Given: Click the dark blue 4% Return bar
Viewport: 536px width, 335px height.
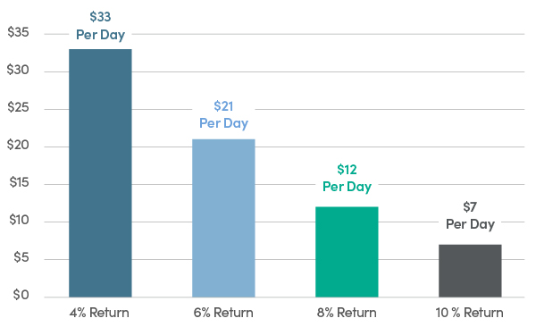Looking at the screenshot, I should tap(100, 173).
